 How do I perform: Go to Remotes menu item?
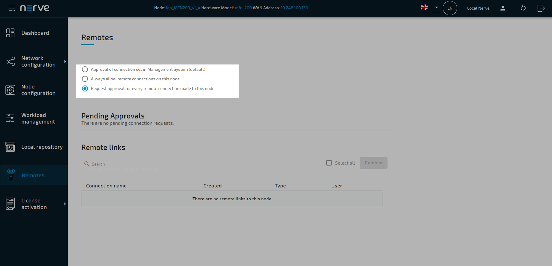point(33,175)
